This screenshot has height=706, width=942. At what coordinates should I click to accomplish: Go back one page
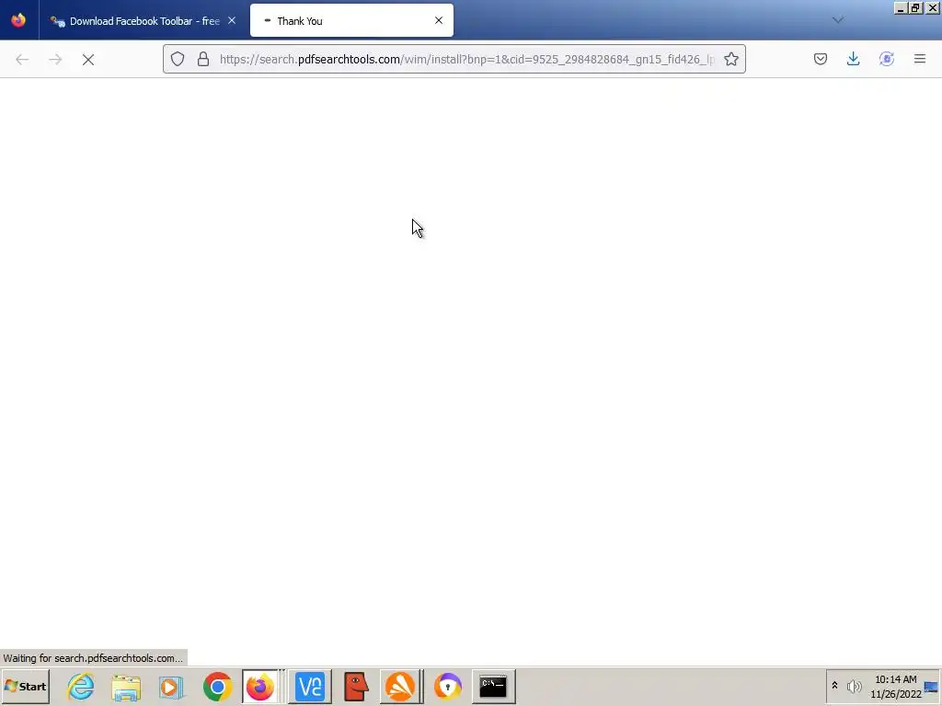click(22, 59)
